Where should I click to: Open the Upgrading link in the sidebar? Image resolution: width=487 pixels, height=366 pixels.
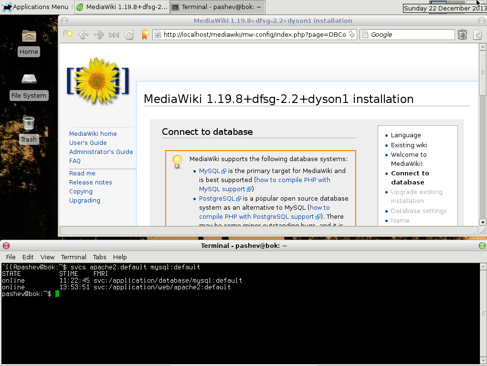tap(85, 201)
